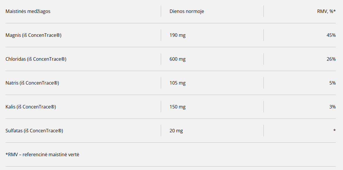This screenshot has height=170, width=343.
Task: Click the 20 mg daily dose value
Action: [176, 131]
